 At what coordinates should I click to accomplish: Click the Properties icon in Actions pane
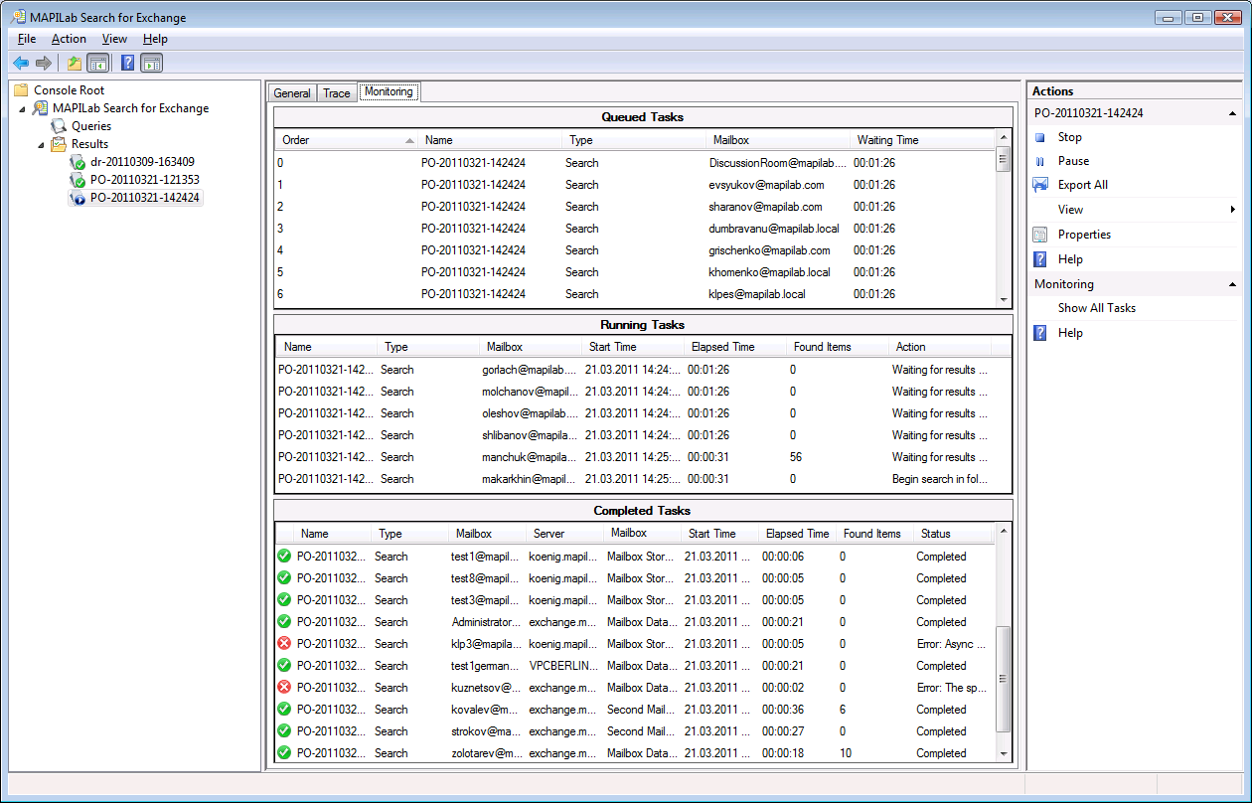point(1040,235)
